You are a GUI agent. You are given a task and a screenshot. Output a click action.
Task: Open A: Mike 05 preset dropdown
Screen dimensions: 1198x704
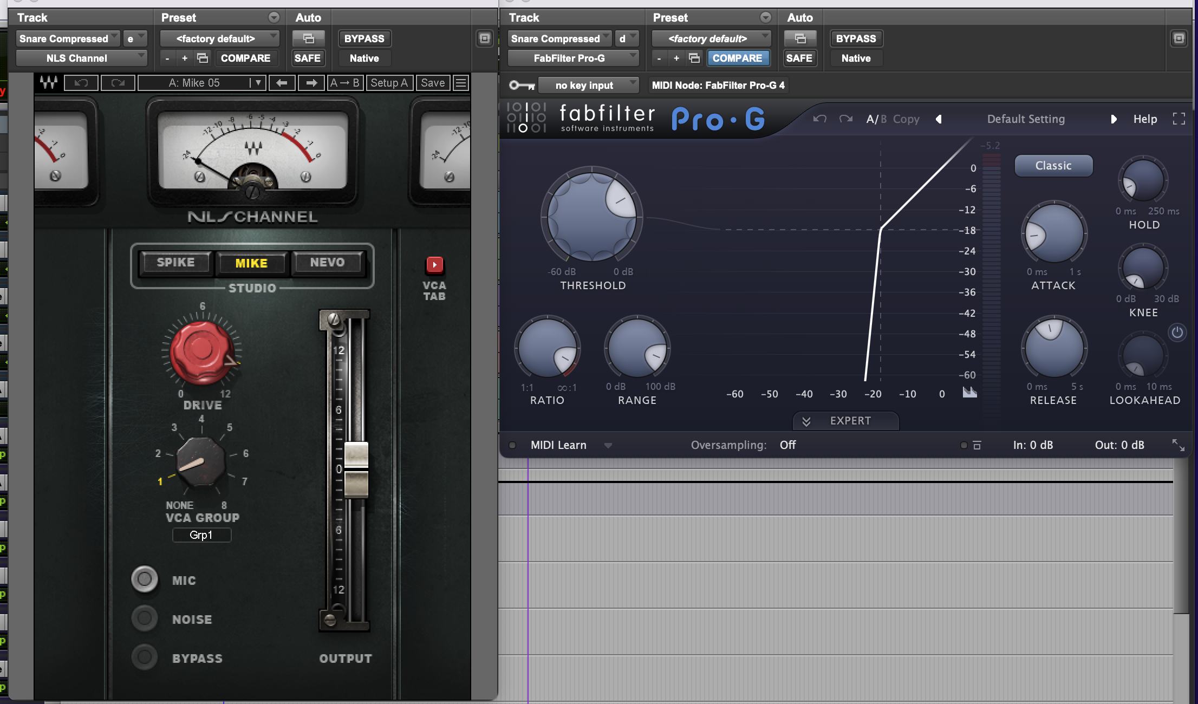[201, 83]
